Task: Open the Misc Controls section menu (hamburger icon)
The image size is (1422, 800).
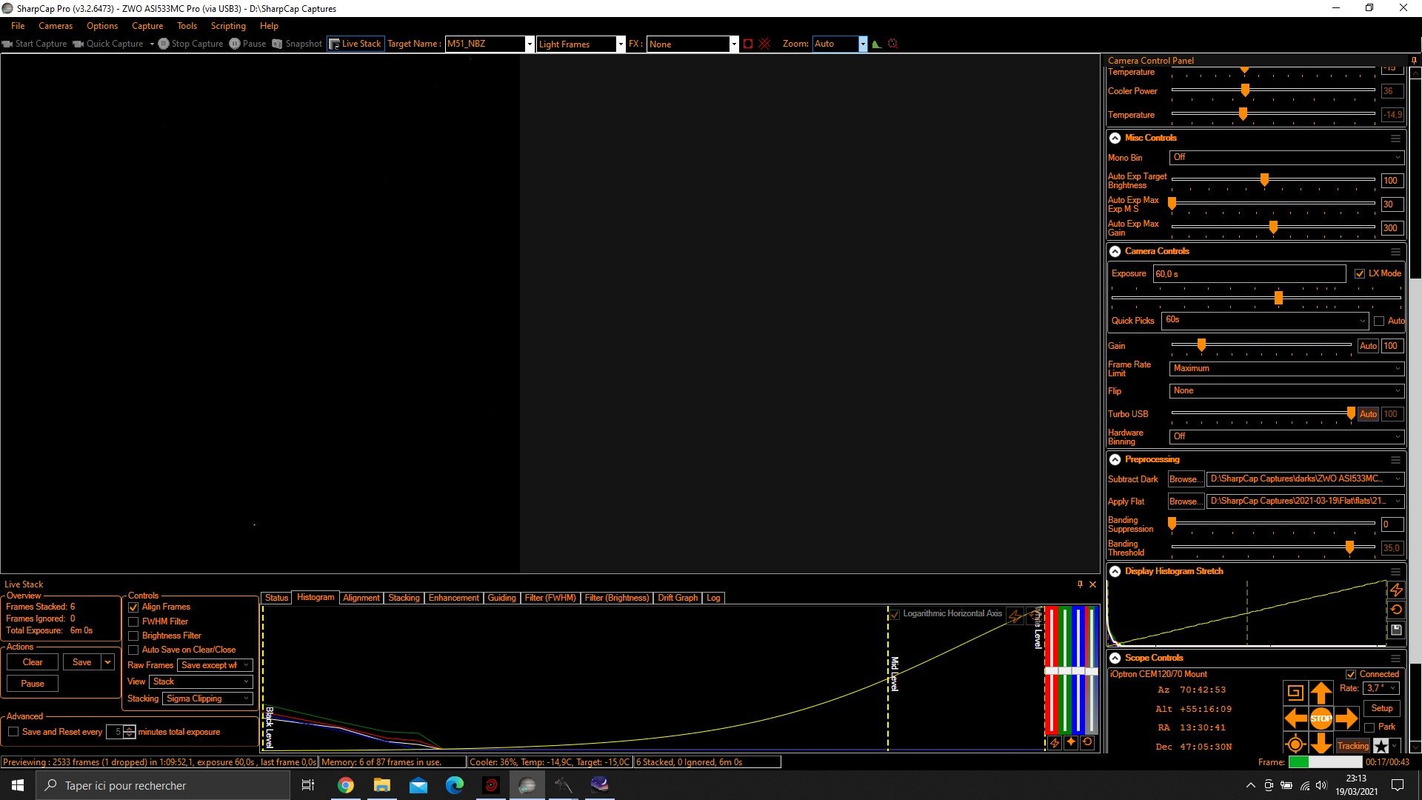Action: [1395, 139]
